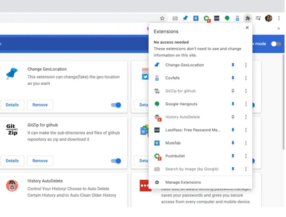Click the Manage Extensions gear icon
This screenshot has height=217, width=286.
point(157,182)
